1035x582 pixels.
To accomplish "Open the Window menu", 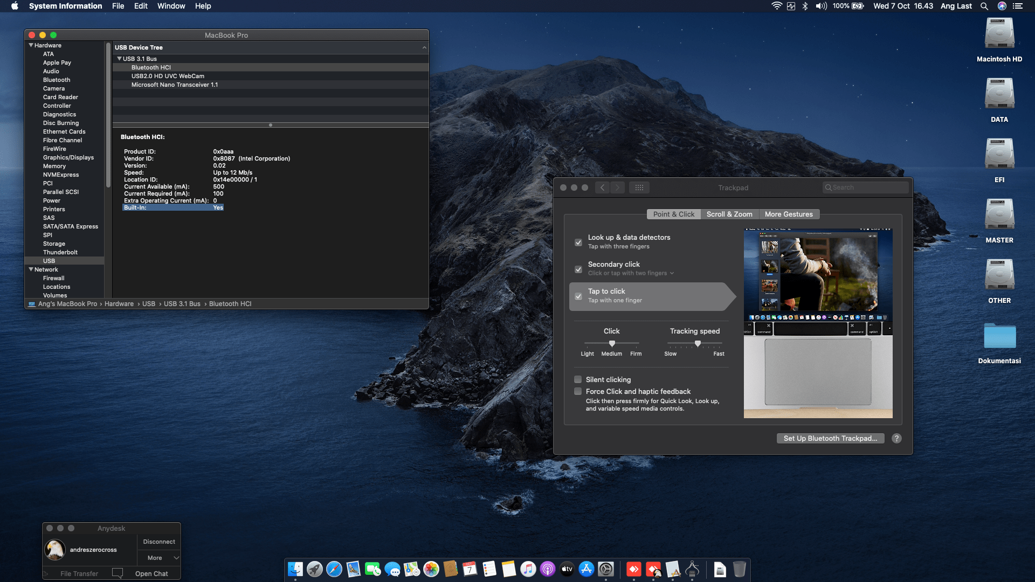I will point(171,6).
